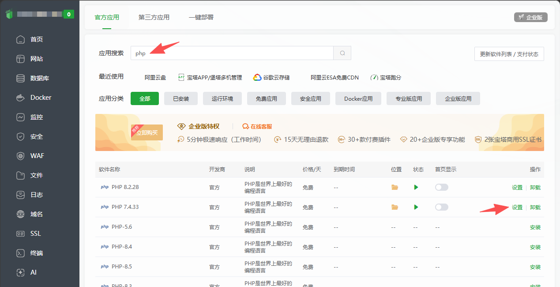This screenshot has height=287, width=560.
Task: Toggle homepage display for PHP 7.4.33
Action: [x=441, y=207]
